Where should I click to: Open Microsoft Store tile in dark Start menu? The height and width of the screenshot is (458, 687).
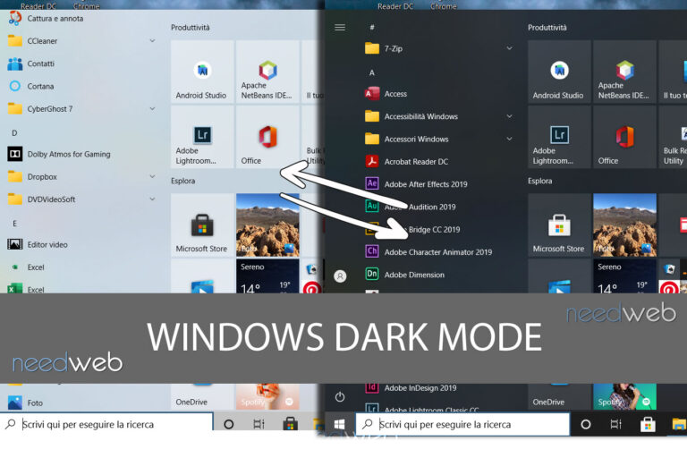(x=559, y=225)
